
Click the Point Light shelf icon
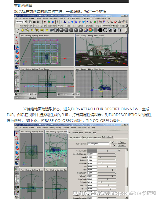[32, 30]
